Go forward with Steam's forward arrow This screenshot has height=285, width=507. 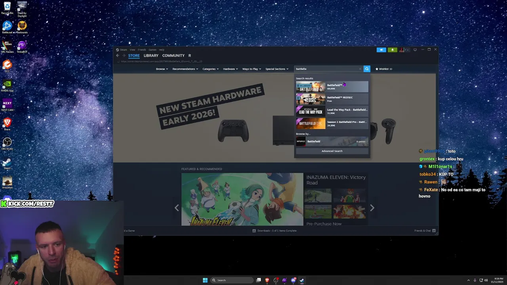click(124, 55)
